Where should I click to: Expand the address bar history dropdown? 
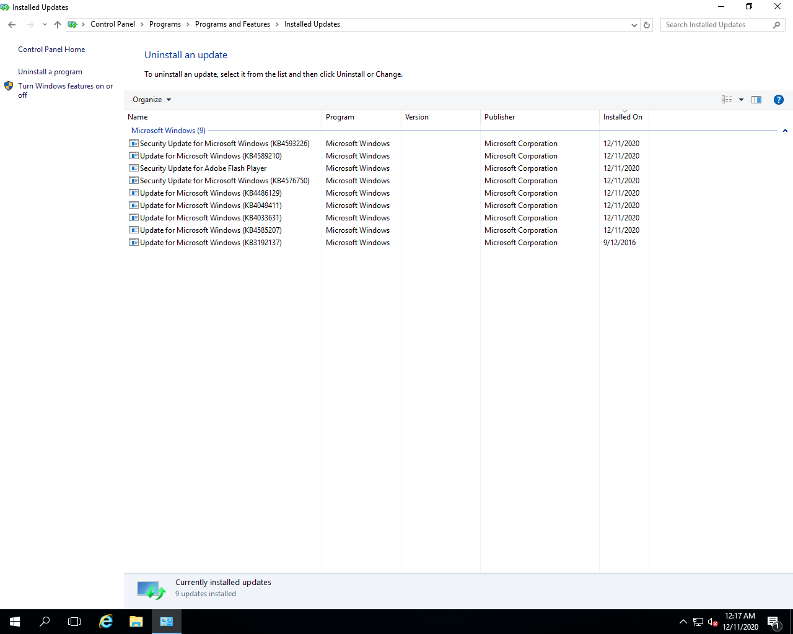(x=634, y=25)
